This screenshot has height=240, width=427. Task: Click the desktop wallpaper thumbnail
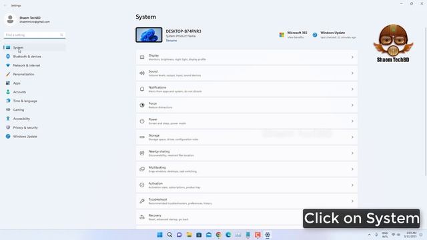click(149, 35)
